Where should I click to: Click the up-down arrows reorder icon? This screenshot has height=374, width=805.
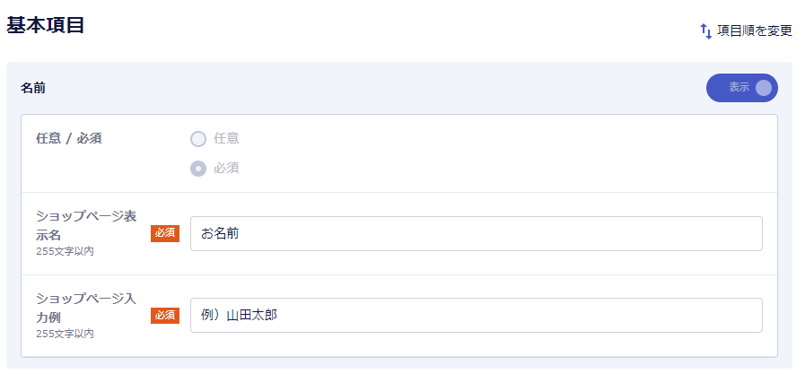click(706, 31)
